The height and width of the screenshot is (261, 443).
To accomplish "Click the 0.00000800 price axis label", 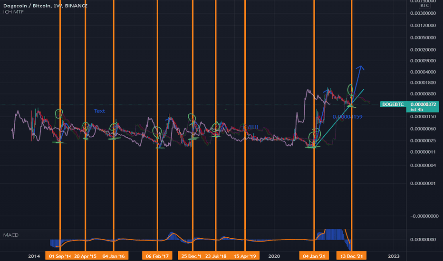I will coord(423,93).
